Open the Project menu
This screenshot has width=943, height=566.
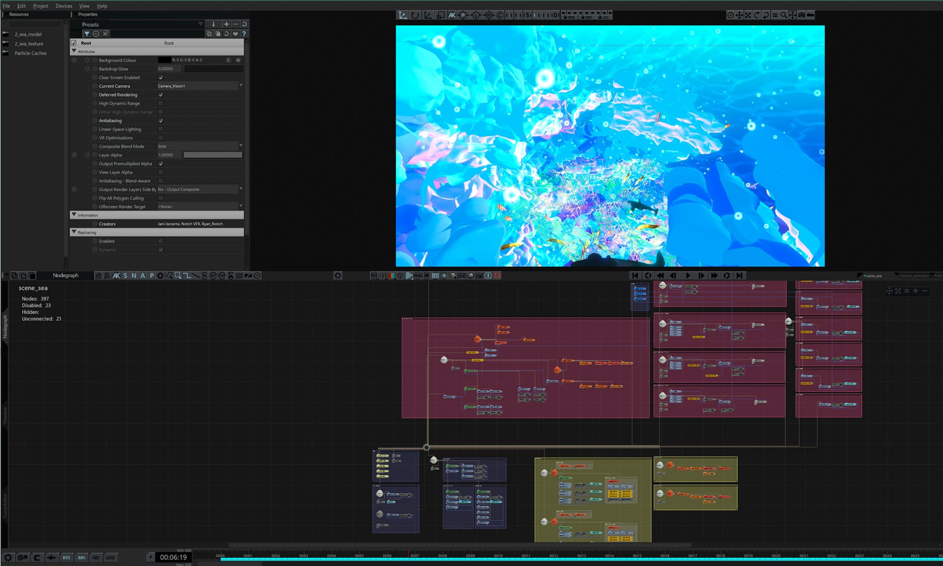tap(41, 6)
